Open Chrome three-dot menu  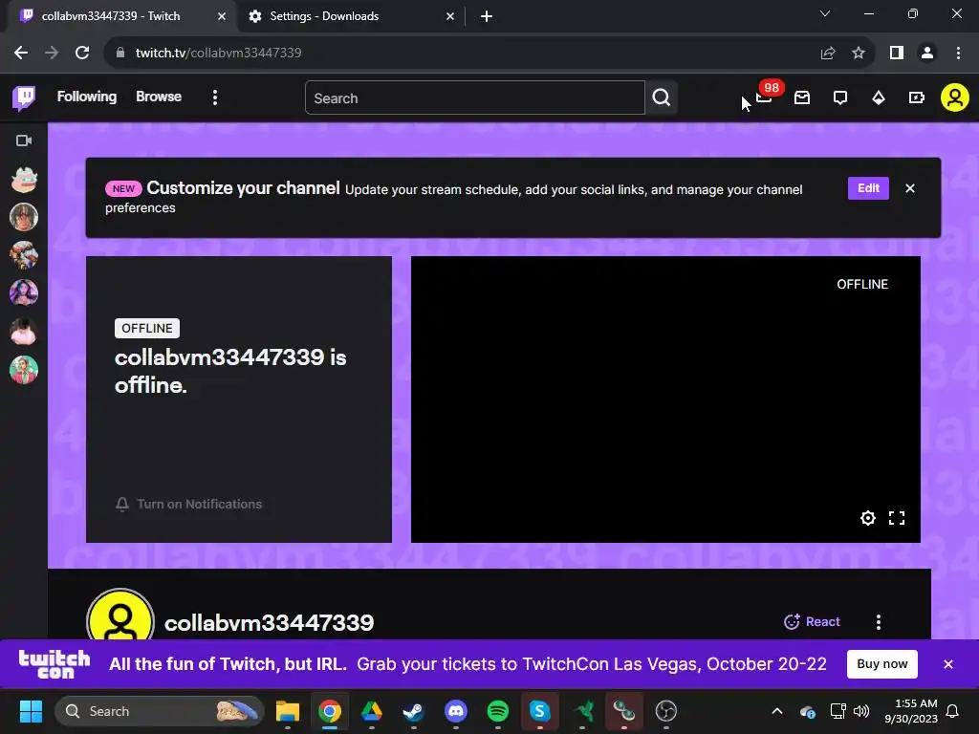pyautogui.click(x=958, y=53)
